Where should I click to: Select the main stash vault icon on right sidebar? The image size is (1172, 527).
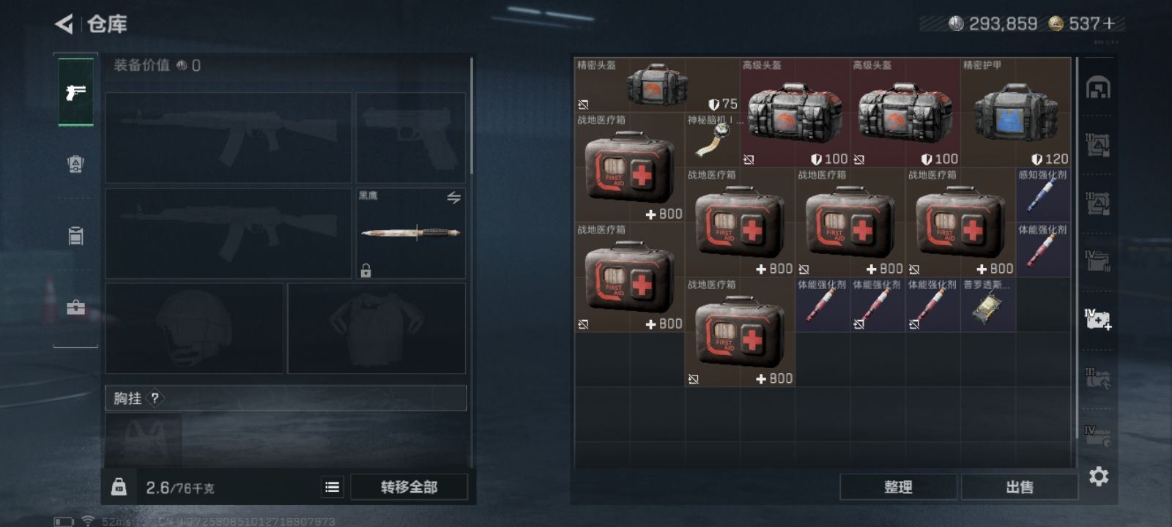coord(1097,88)
